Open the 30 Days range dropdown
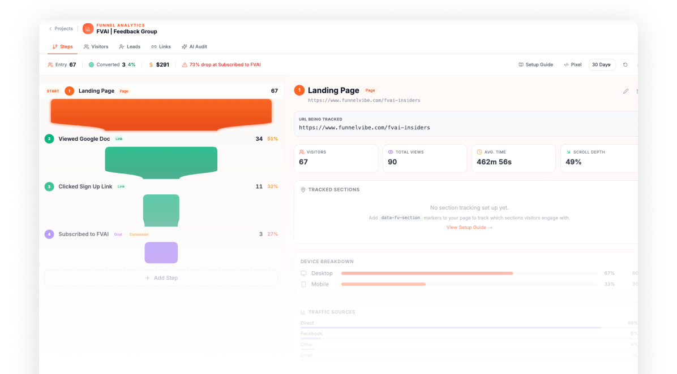This screenshot has height=374, width=677. click(x=602, y=64)
